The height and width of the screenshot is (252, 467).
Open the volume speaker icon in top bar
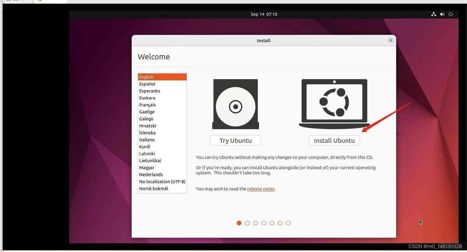[x=442, y=14]
